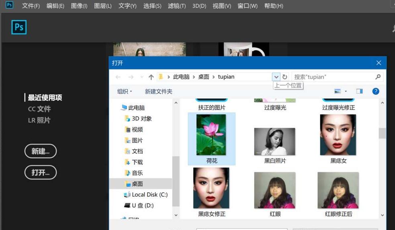Go back in the Open dialog
The height and width of the screenshot is (230, 395).
point(118,77)
